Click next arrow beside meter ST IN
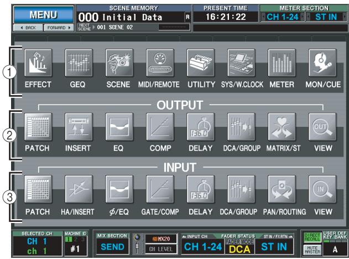 pyautogui.click(x=345, y=17)
